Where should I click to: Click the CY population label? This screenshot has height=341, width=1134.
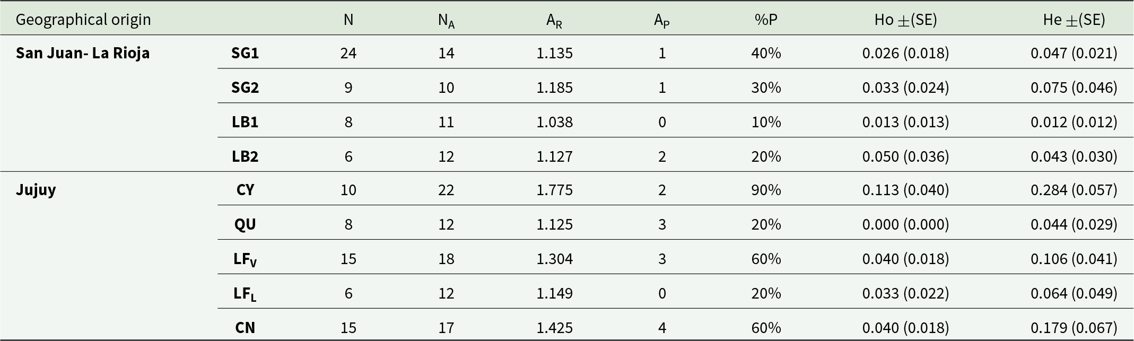click(x=245, y=190)
